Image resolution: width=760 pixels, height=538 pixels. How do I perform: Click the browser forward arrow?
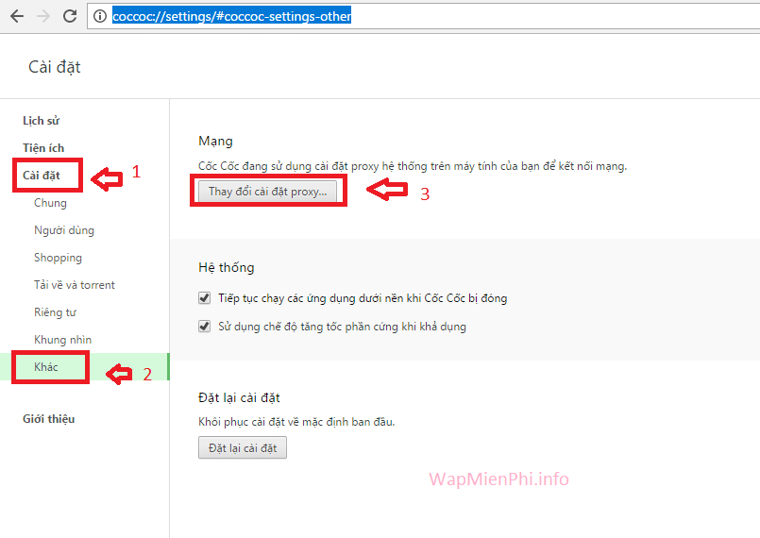43,16
